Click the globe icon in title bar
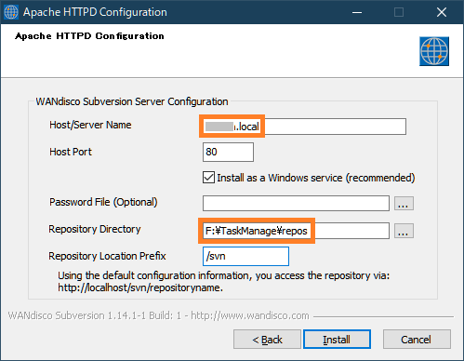The image size is (464, 361). 11,12
